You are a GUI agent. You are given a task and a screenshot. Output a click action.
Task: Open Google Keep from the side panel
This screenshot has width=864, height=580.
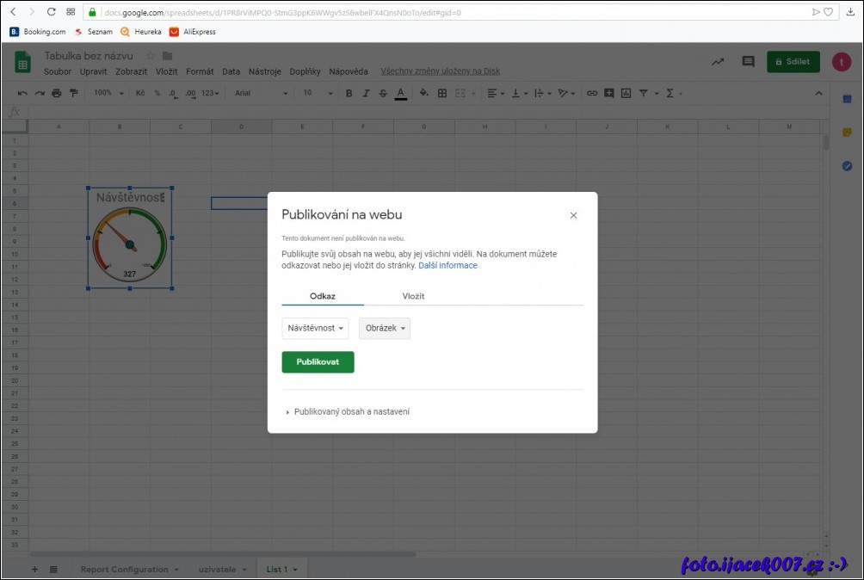847,133
